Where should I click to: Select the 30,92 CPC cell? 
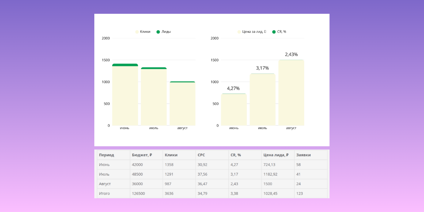click(x=203, y=165)
